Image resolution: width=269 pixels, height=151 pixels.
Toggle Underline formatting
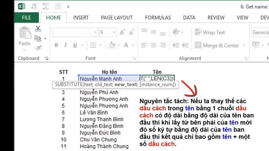tap(75, 45)
